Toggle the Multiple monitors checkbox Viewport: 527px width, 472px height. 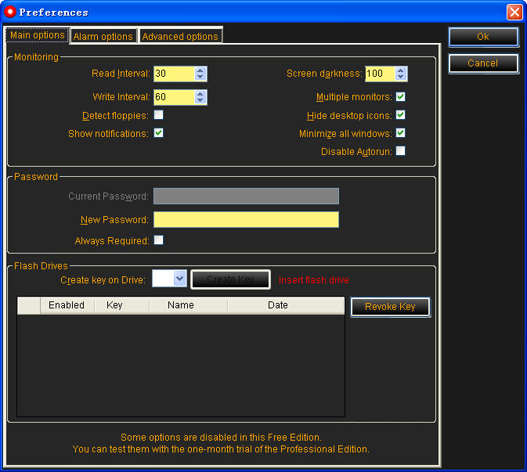coord(400,97)
